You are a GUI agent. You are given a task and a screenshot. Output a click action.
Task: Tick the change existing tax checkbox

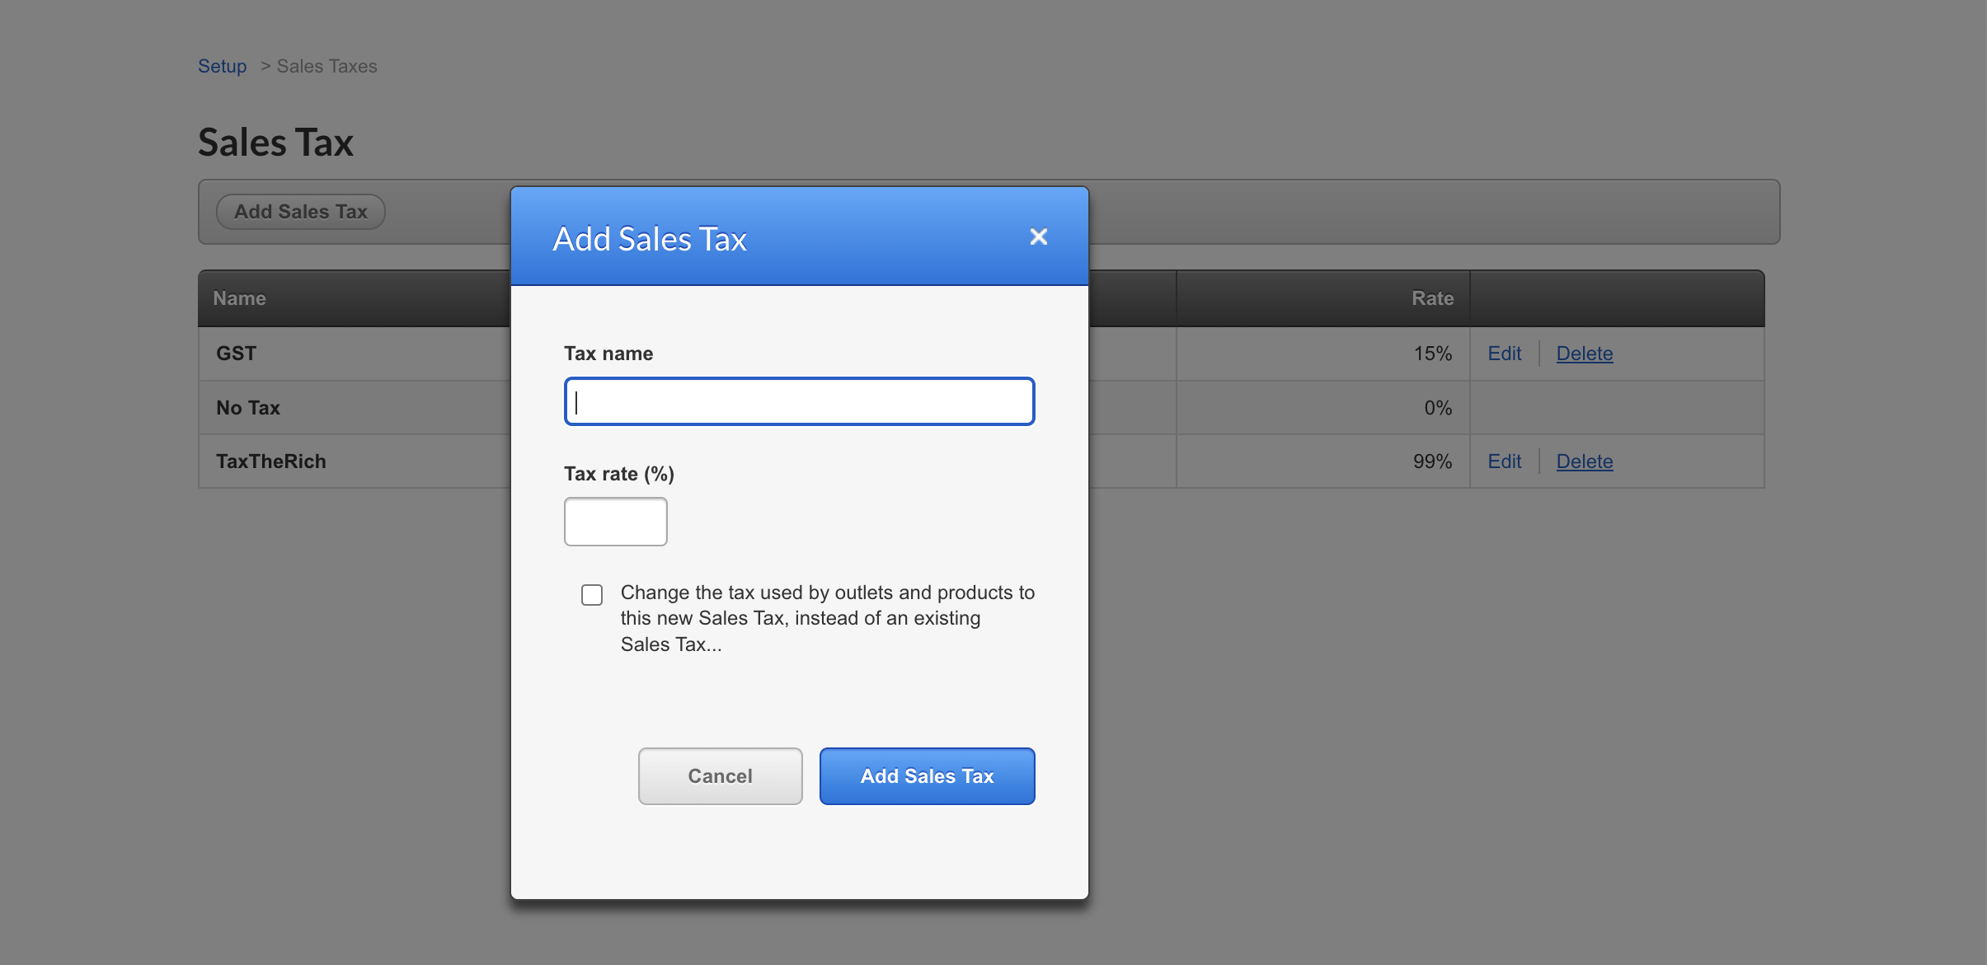pyautogui.click(x=592, y=594)
